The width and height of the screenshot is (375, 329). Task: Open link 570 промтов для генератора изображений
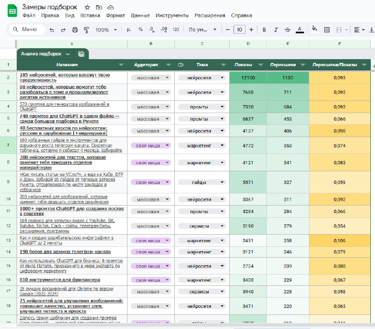coord(64,107)
